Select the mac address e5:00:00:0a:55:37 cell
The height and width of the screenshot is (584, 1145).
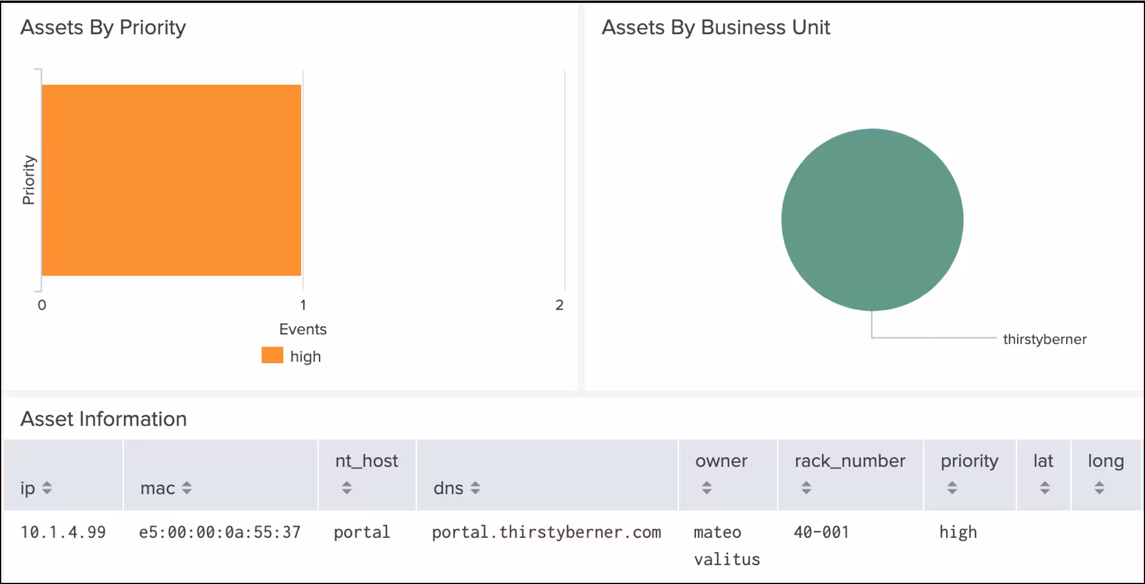[220, 533]
